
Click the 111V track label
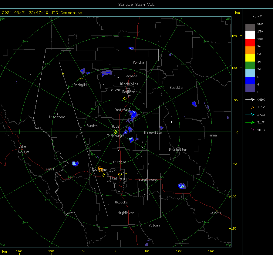click(261, 107)
